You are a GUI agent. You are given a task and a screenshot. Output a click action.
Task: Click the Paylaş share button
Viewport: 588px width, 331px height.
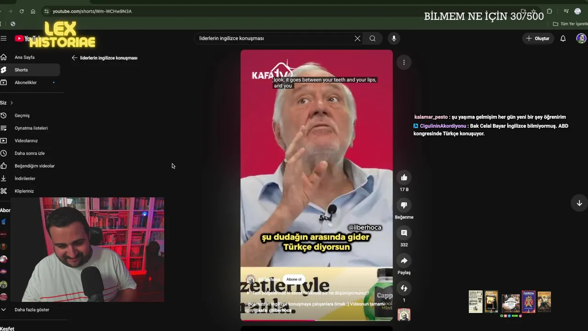pyautogui.click(x=404, y=261)
